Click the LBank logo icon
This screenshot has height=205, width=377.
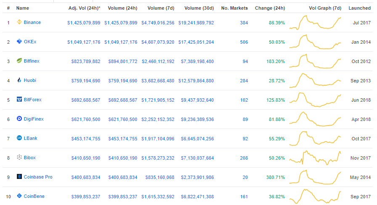[x=19, y=138]
